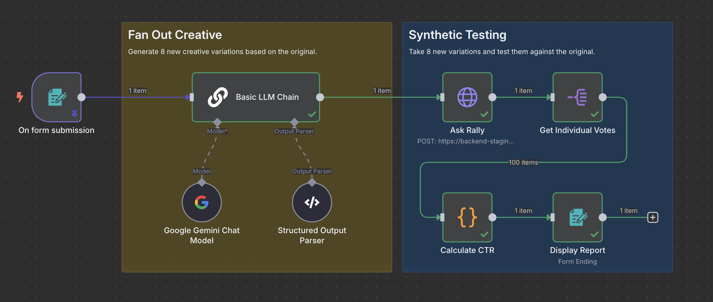Click the 'Take 8 new variations' description text
Screen dimensions: 713x302
pyautogui.click(x=502, y=52)
